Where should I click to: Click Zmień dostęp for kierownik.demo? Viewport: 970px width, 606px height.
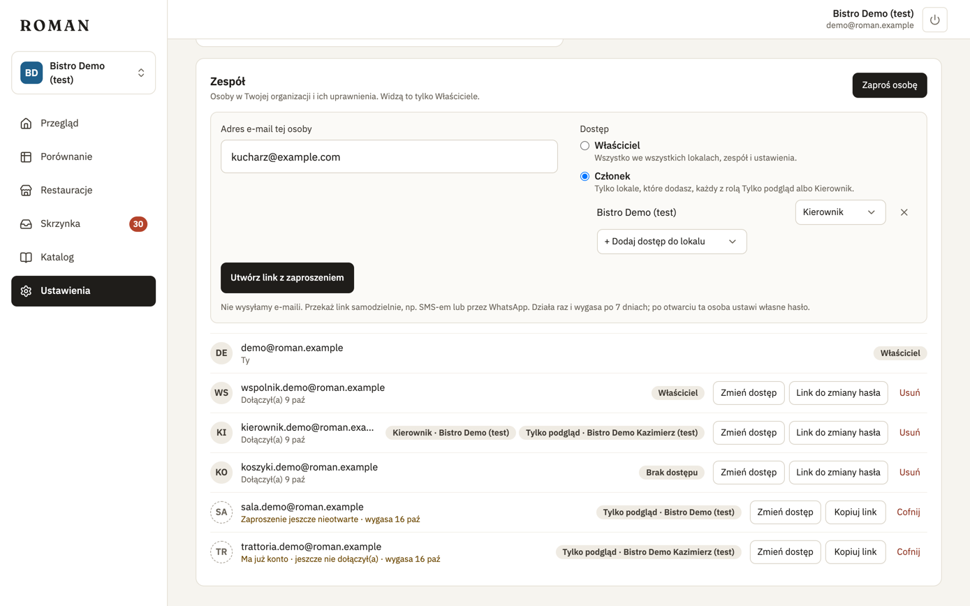749,433
